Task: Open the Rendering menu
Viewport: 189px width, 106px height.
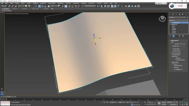Action: 61,3
